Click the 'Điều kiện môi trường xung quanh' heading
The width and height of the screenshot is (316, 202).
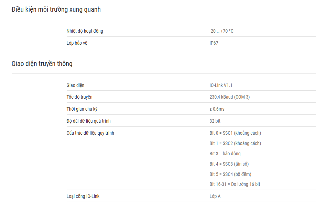56,10
